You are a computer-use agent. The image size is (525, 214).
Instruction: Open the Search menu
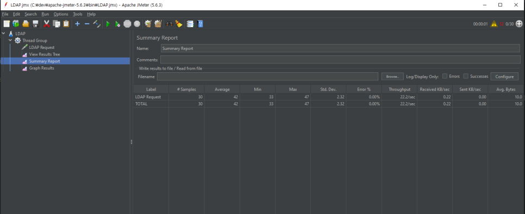click(31, 14)
